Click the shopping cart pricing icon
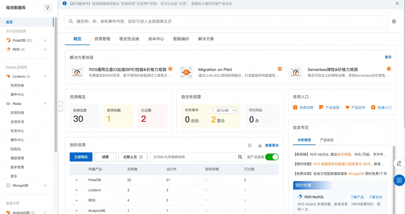The width and height of the screenshot is (405, 214). click(x=347, y=107)
